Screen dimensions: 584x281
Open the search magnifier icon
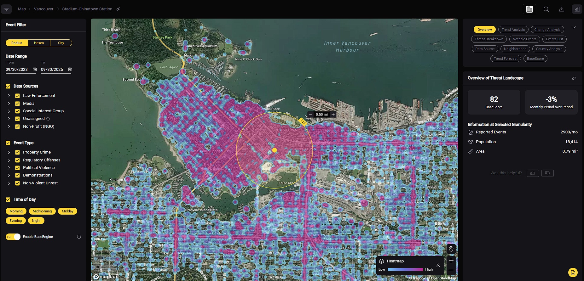(546, 9)
